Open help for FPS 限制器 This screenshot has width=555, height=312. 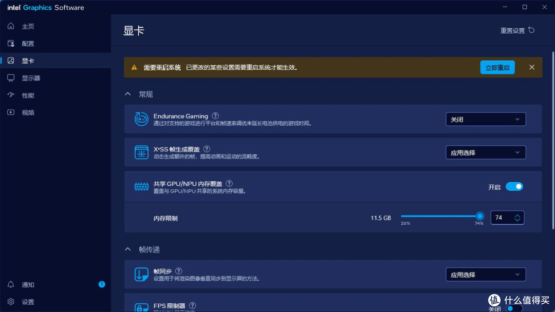point(192,305)
